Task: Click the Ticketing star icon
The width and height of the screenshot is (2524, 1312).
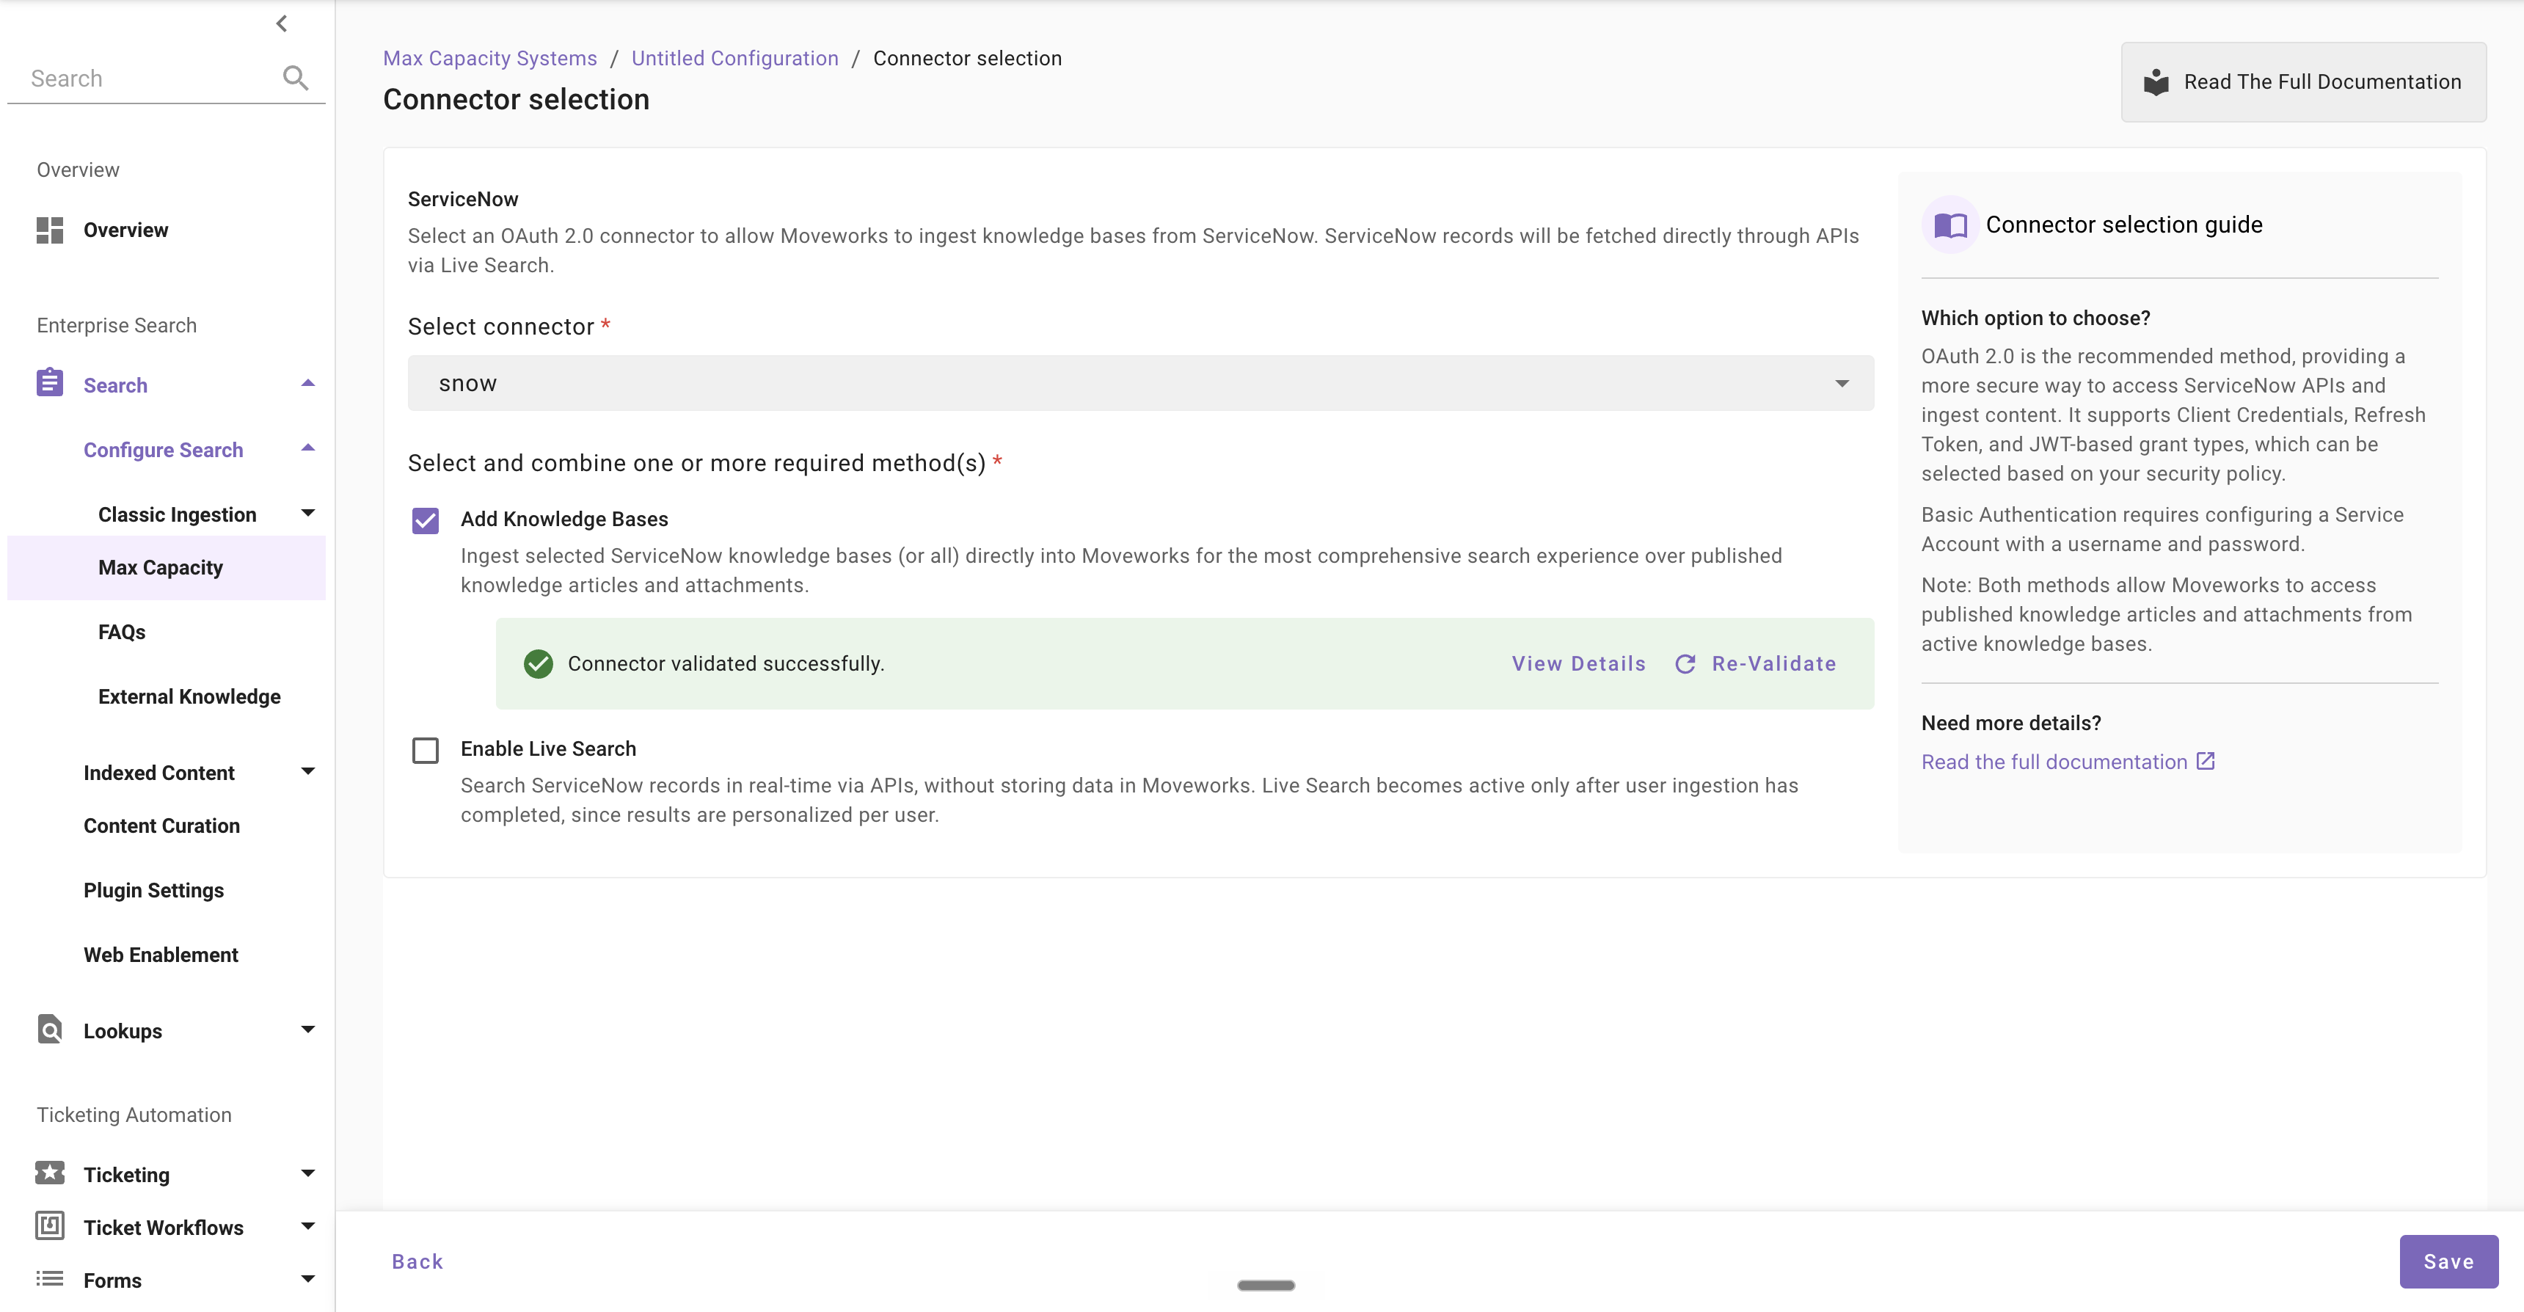Action: pos(49,1173)
